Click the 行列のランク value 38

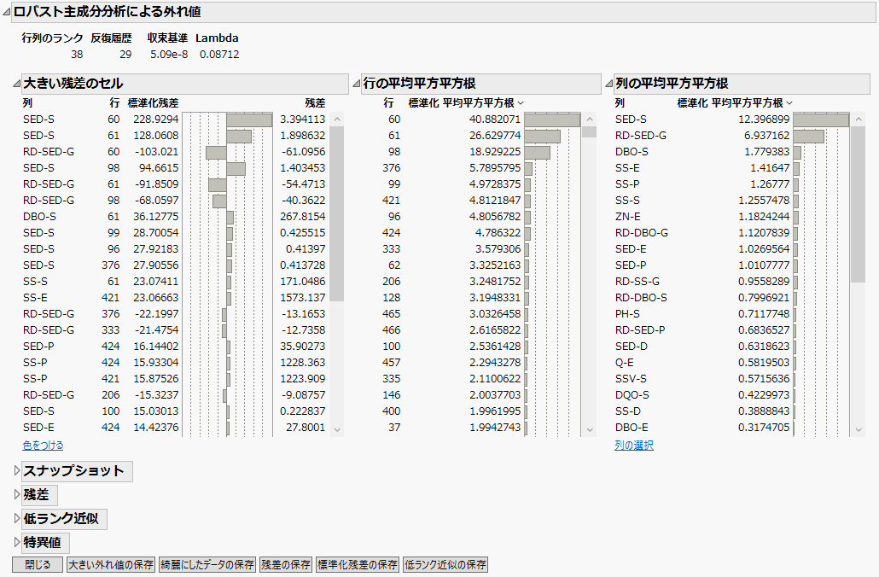coord(77,55)
